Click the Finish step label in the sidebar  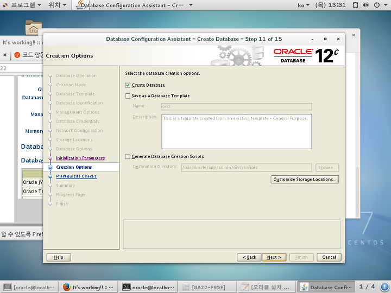point(62,204)
